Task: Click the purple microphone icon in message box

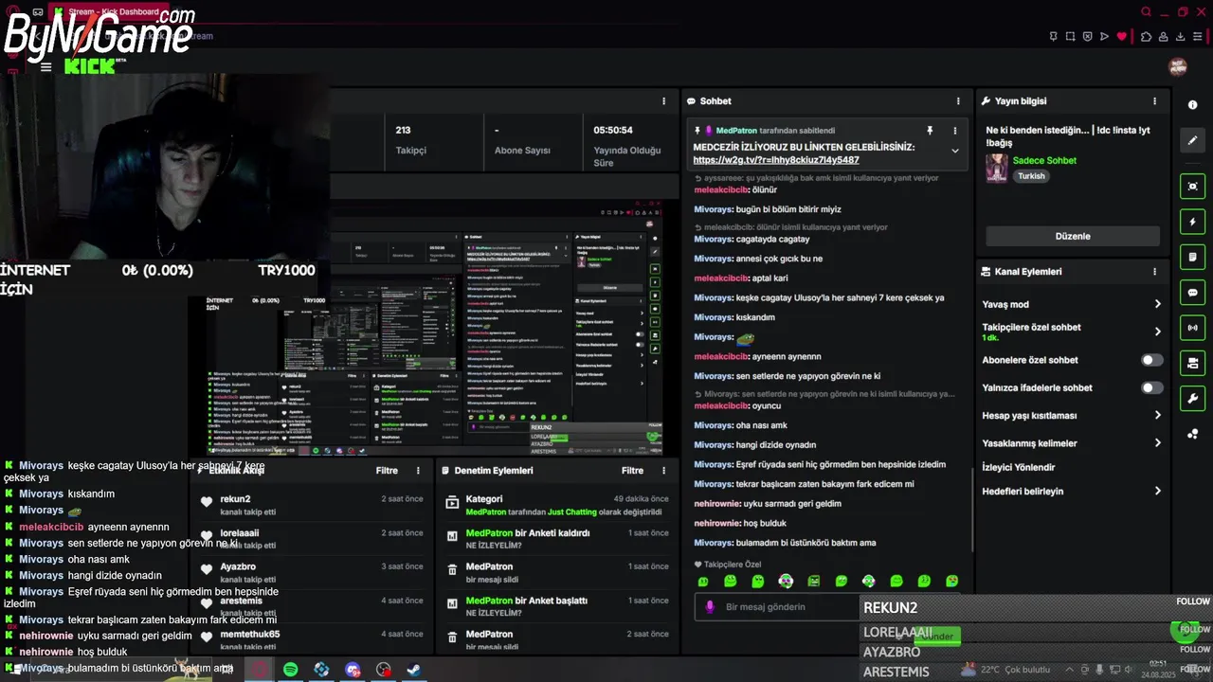Action: coord(710,607)
